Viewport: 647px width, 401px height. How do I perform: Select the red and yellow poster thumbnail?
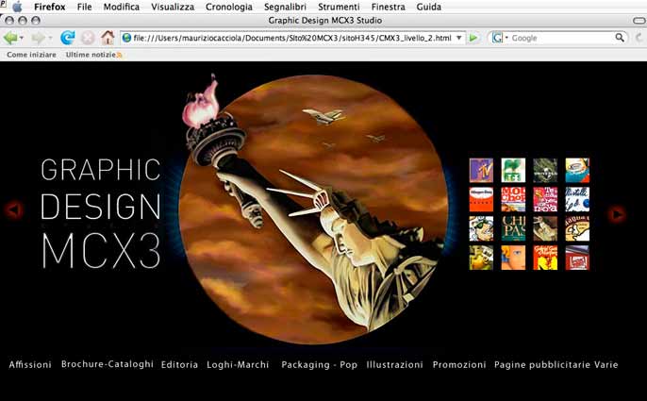[x=545, y=258]
